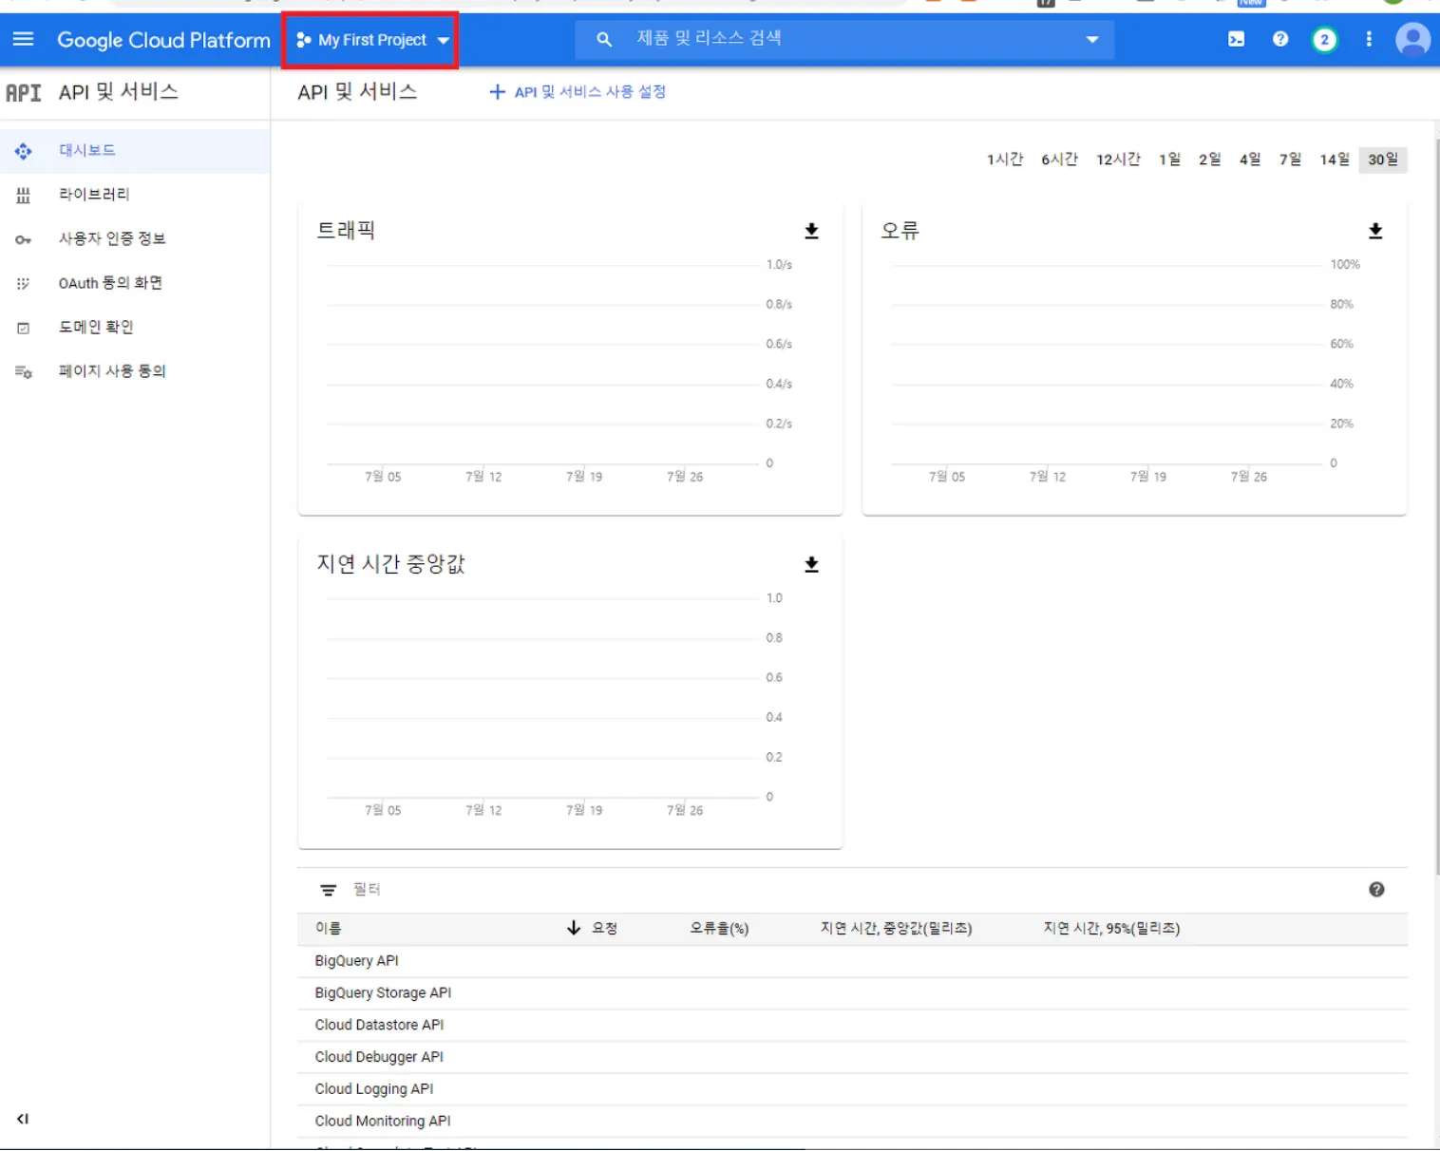Screen dimensions: 1440x1151
Task: Select 대시보드 in the sidebar
Action: [x=135, y=150]
